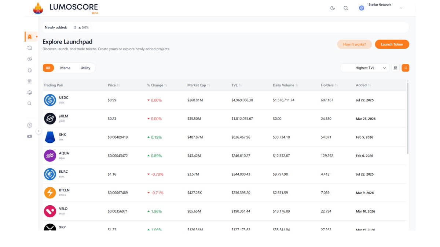Click the newly added token ticker chip

pyautogui.click(x=81, y=27)
